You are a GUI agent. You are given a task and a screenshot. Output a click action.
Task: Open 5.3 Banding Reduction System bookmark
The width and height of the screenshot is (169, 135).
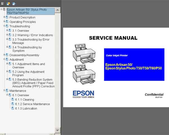point(34,83)
